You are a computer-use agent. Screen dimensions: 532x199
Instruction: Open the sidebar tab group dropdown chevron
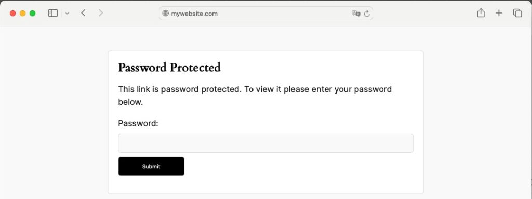[x=67, y=14]
